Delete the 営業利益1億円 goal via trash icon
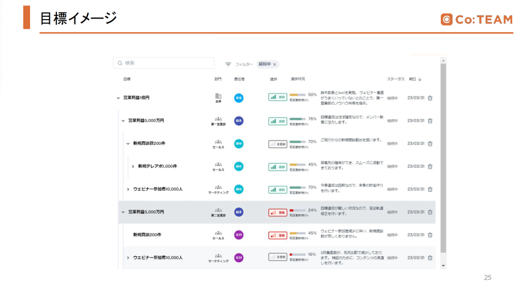520x288 pixels. click(430, 98)
